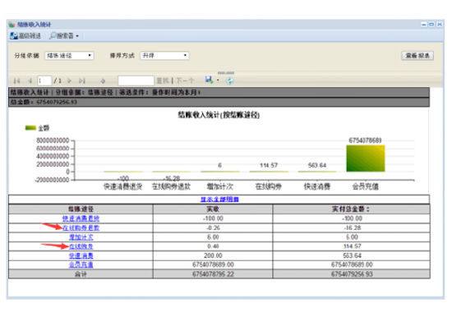Image resolution: width=452 pixels, height=317 pixels.
Task: Click the export save disk icon
Action: [x=209, y=80]
